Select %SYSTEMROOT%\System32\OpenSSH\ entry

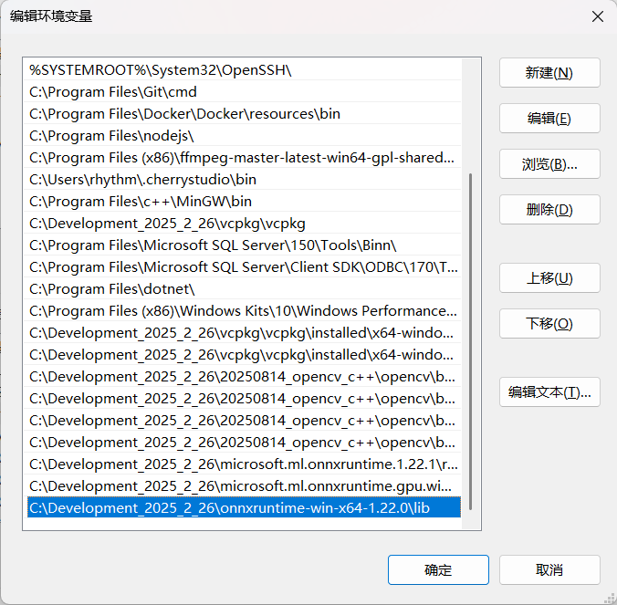pos(244,70)
